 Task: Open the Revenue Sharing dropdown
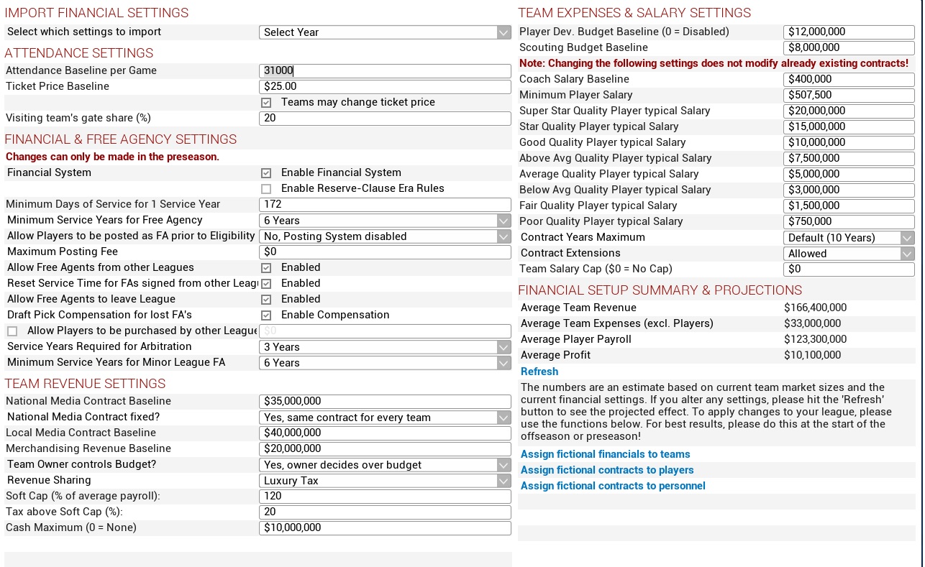[x=385, y=481]
